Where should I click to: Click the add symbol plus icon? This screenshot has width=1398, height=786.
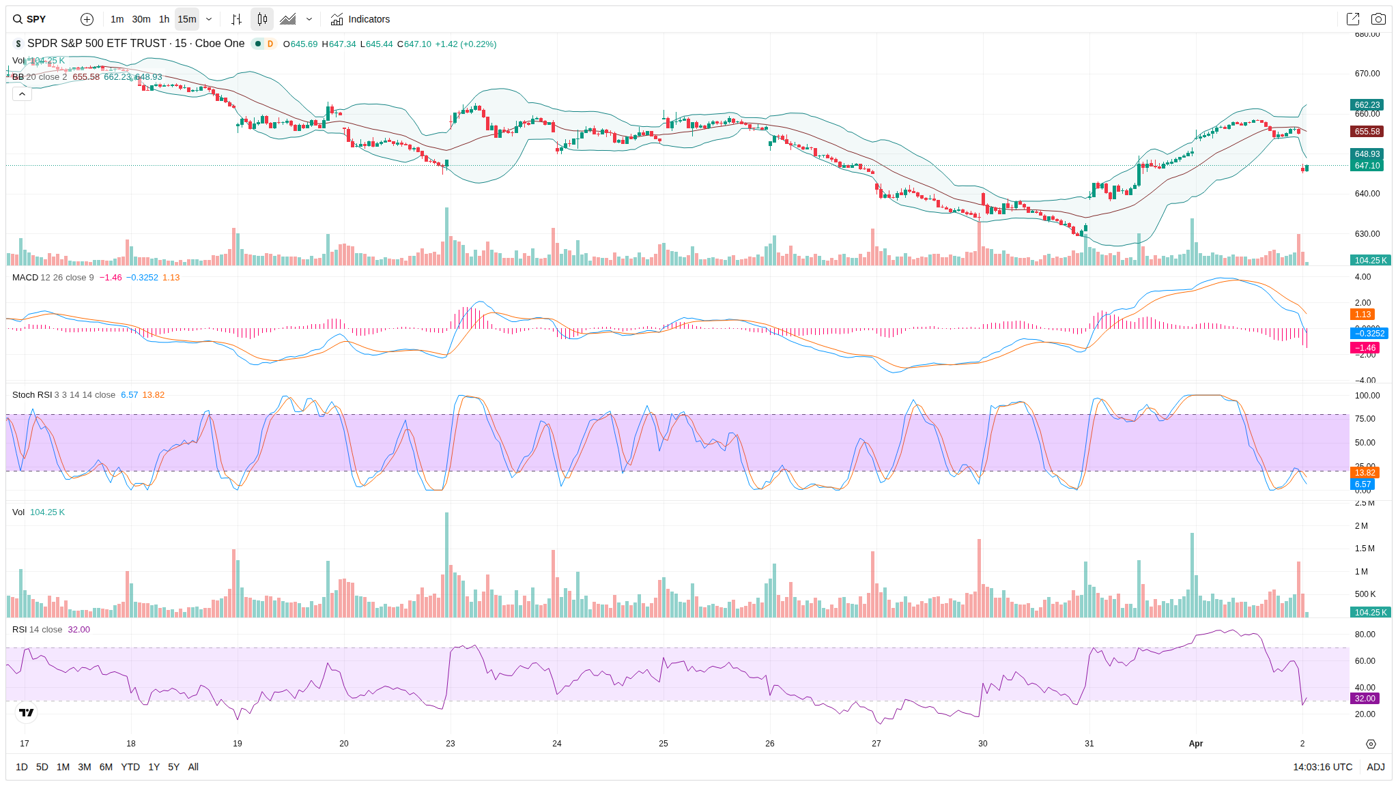(x=87, y=19)
